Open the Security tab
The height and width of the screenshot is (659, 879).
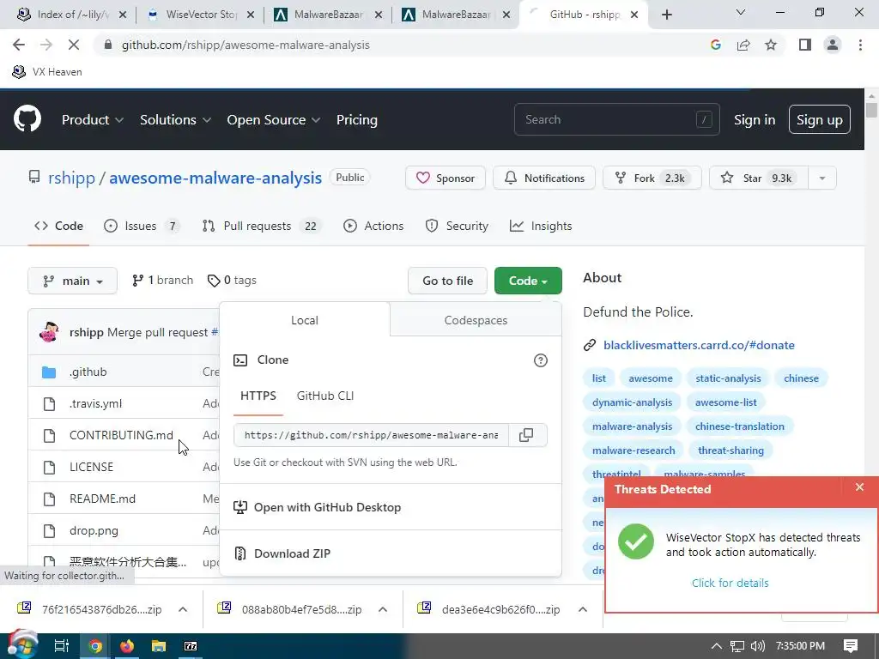click(x=457, y=226)
